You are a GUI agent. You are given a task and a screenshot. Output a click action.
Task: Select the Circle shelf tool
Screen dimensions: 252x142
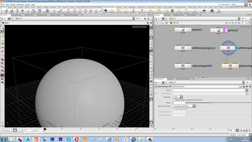74,11
